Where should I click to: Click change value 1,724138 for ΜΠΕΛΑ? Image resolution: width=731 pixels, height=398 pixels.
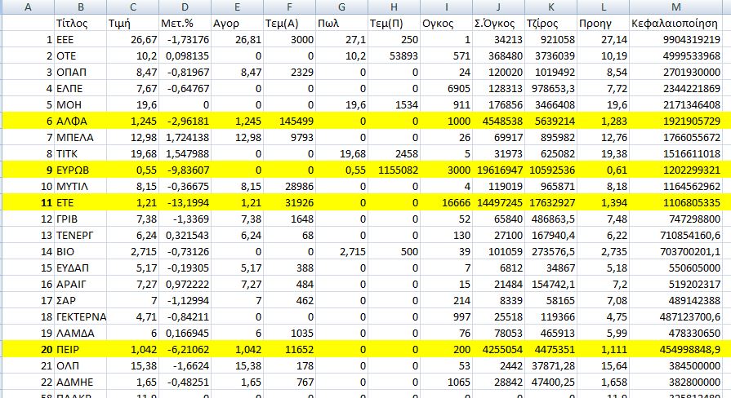click(x=185, y=137)
